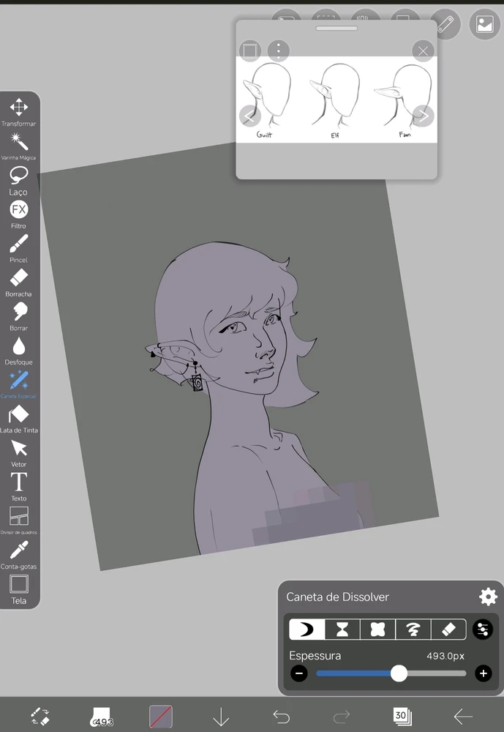504x732 pixels.
Task: Open the current color swatch
Action: pyautogui.click(x=160, y=717)
